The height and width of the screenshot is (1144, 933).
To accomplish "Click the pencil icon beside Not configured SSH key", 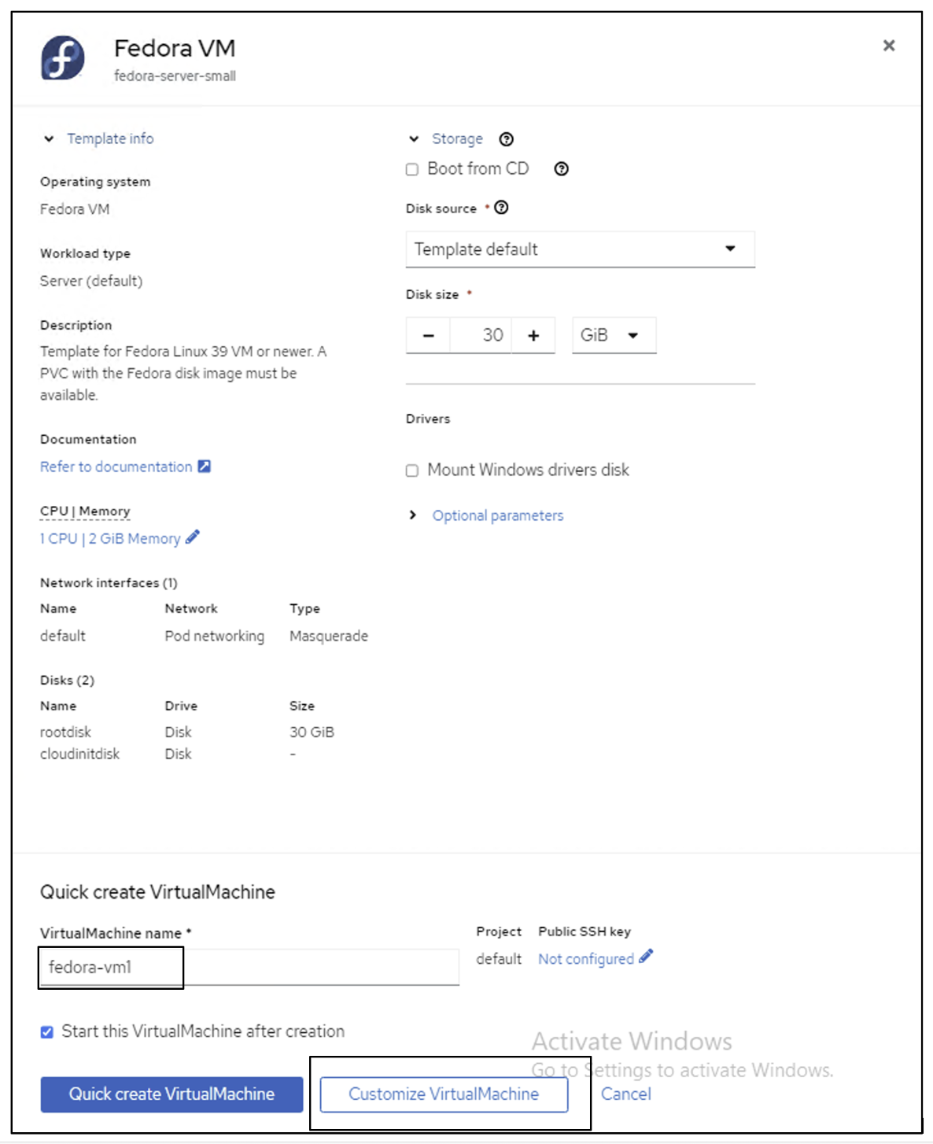I will [x=646, y=958].
